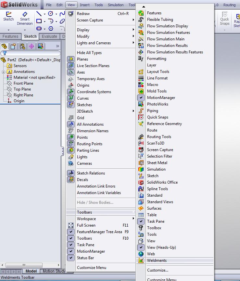Switch to the Evaluate tab
The image size is (240, 281).
[49, 36]
